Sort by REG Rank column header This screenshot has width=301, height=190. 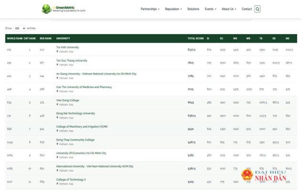pyautogui.click(x=46, y=38)
